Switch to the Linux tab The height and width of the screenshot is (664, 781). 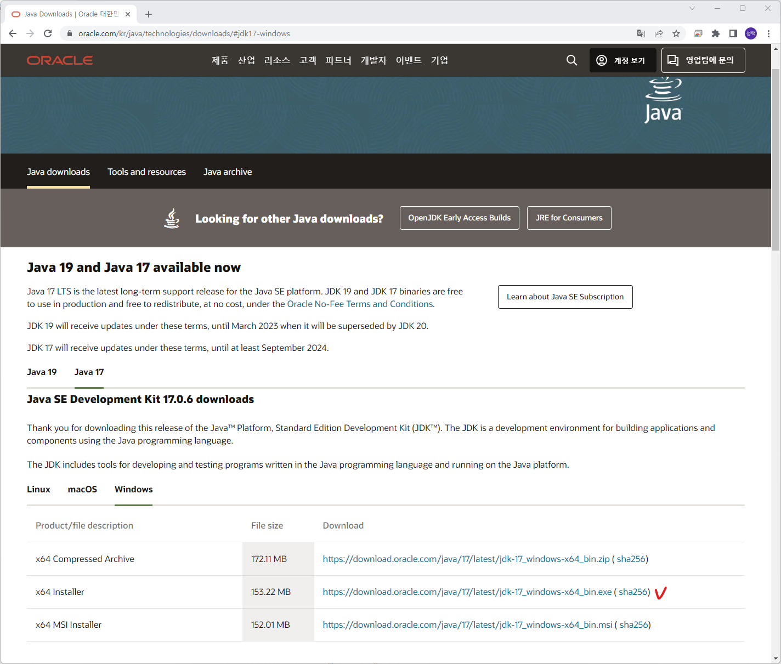pos(38,489)
